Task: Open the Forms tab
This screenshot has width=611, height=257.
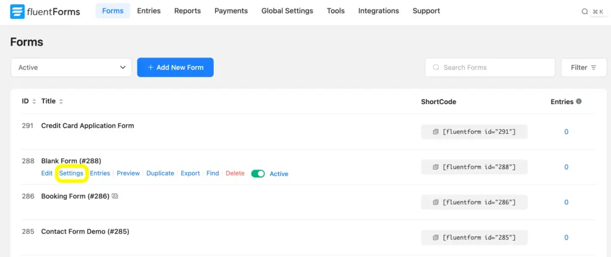Action: (113, 11)
